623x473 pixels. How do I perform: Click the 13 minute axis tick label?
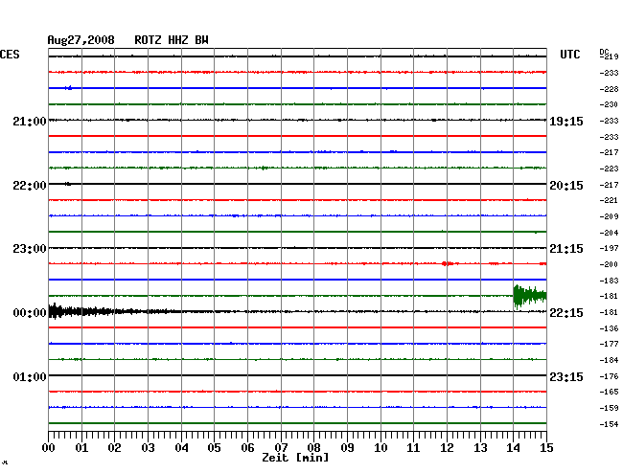coord(480,448)
